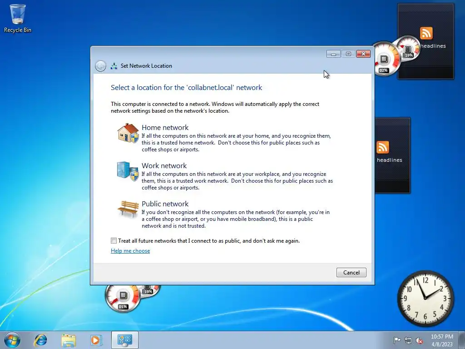Click the Show desktop strip on the taskbar

(x=462, y=340)
